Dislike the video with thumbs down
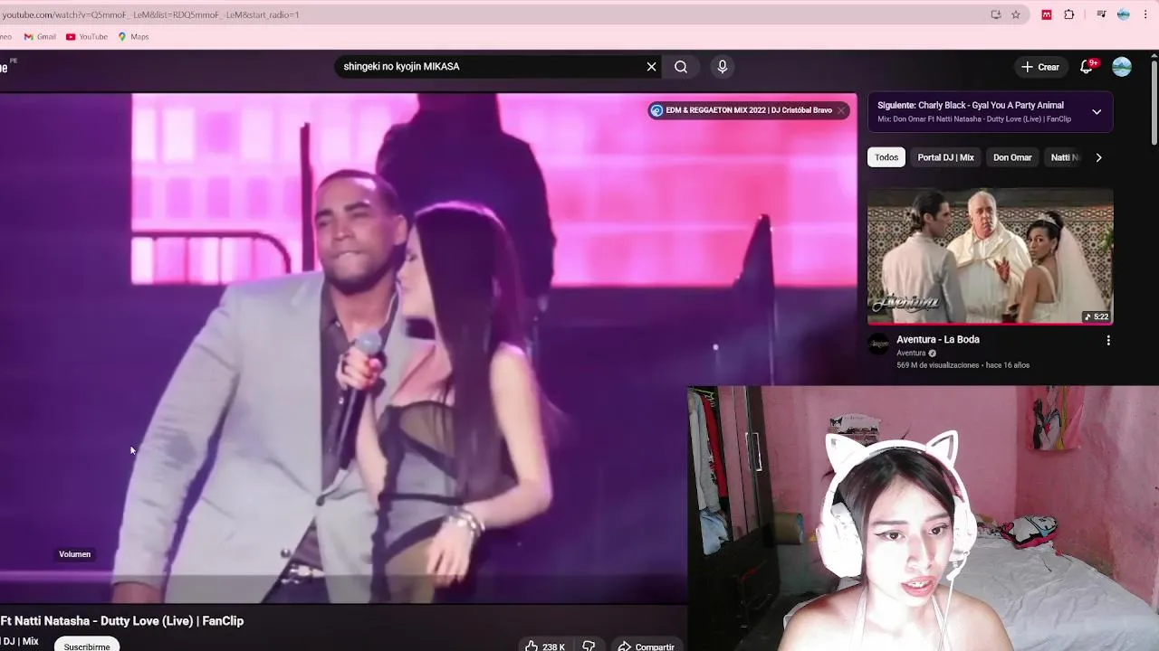This screenshot has height=651, width=1159. tap(589, 646)
